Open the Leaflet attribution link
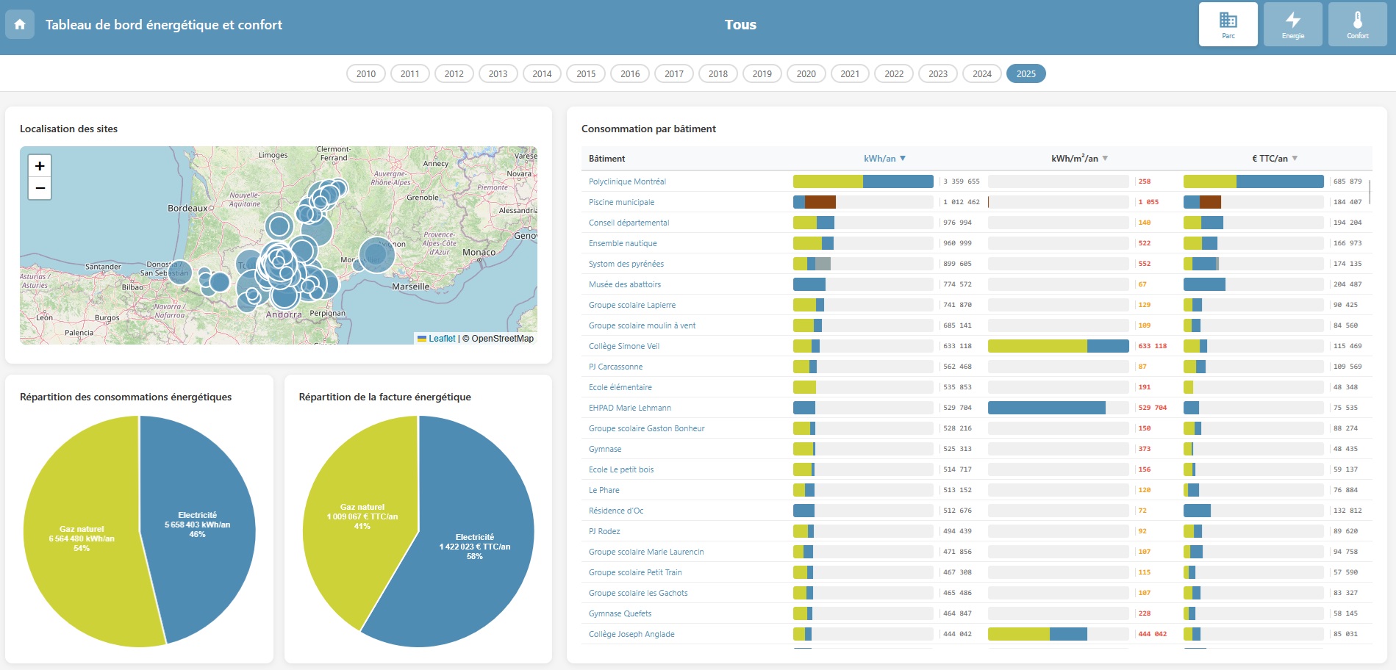The width and height of the screenshot is (1396, 670). [437, 339]
